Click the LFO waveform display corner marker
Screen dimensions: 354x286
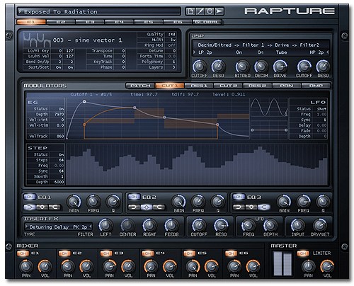pos(286,115)
